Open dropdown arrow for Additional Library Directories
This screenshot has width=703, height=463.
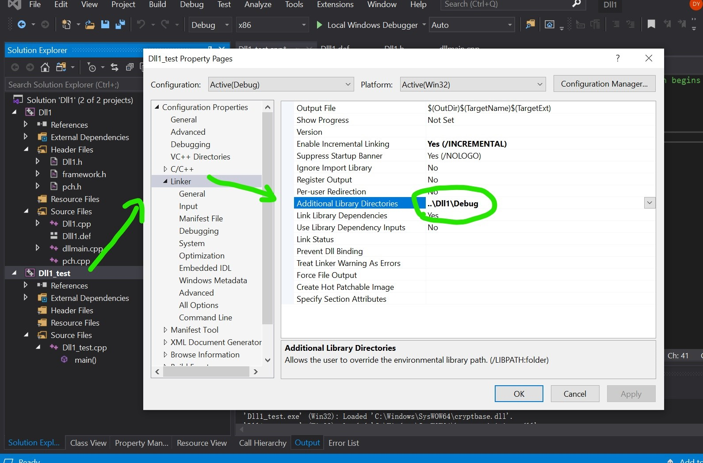pos(650,203)
